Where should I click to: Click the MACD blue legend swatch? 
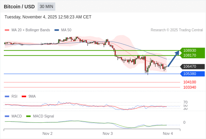[7, 116]
